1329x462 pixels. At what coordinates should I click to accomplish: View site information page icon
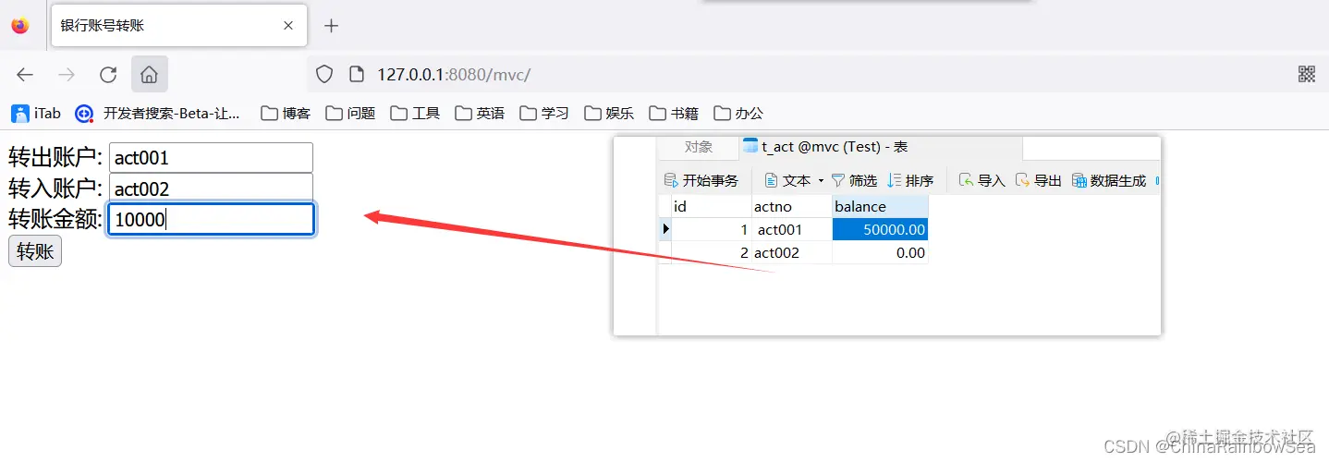[x=357, y=75]
